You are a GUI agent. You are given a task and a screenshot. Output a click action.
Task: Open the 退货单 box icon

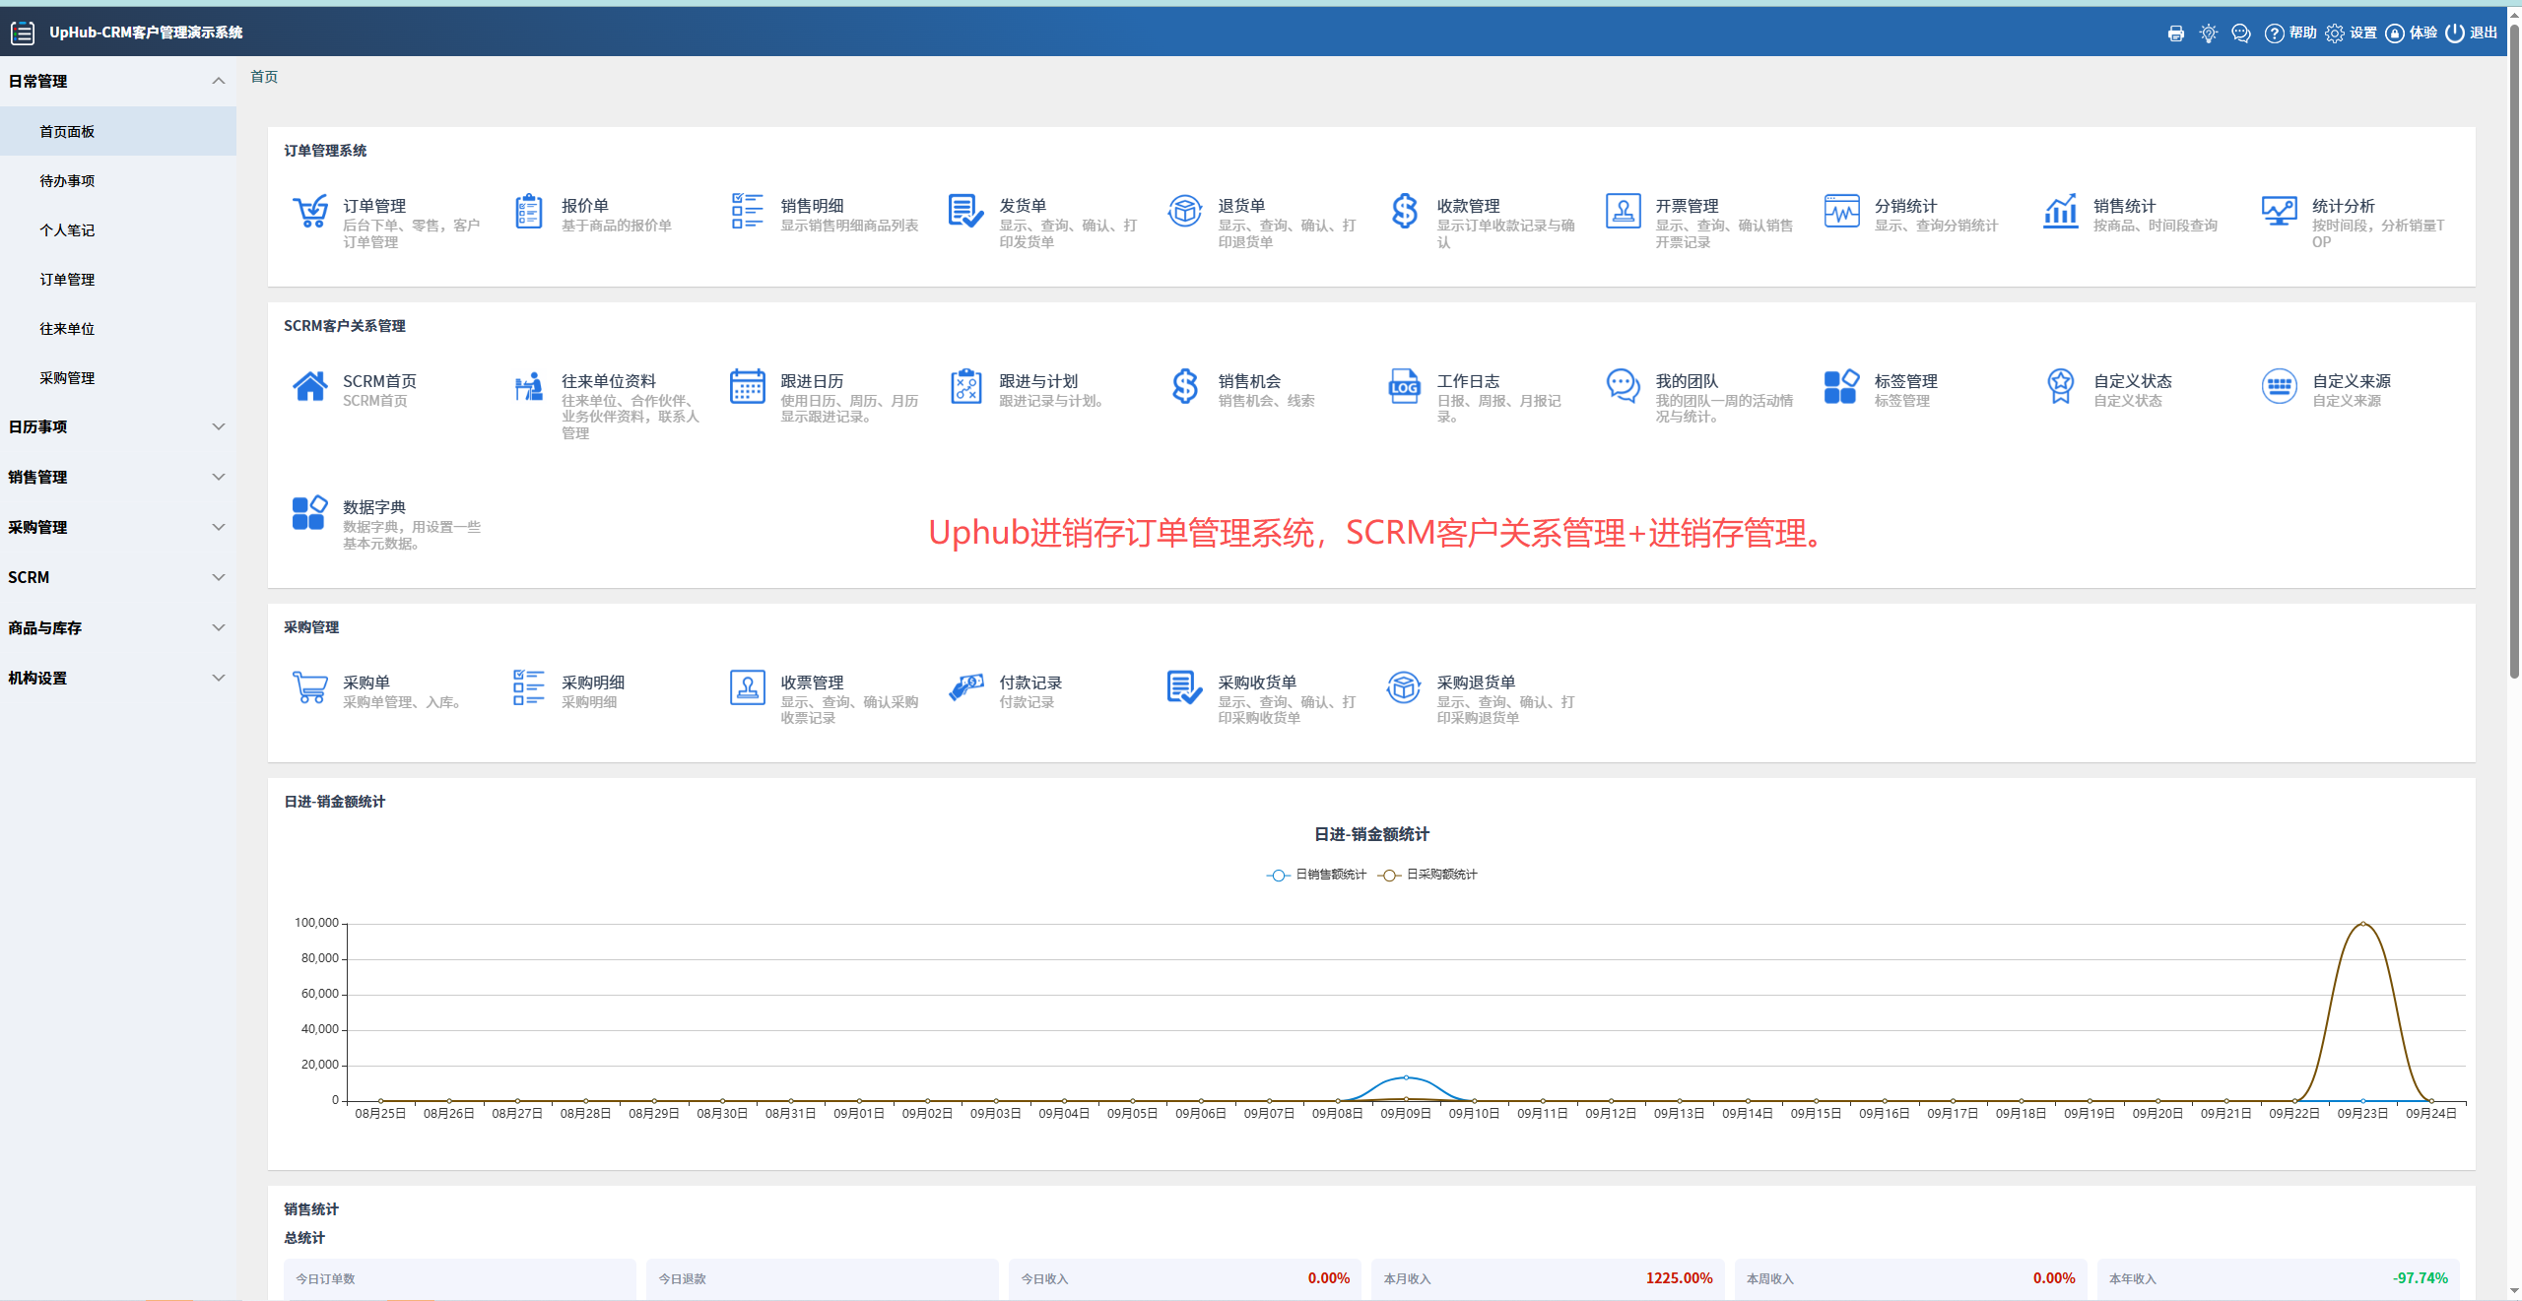coord(1185,211)
